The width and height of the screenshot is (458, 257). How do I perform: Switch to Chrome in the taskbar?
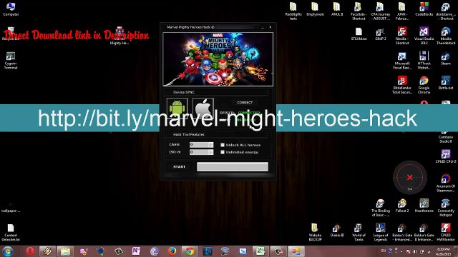[x=190, y=251]
